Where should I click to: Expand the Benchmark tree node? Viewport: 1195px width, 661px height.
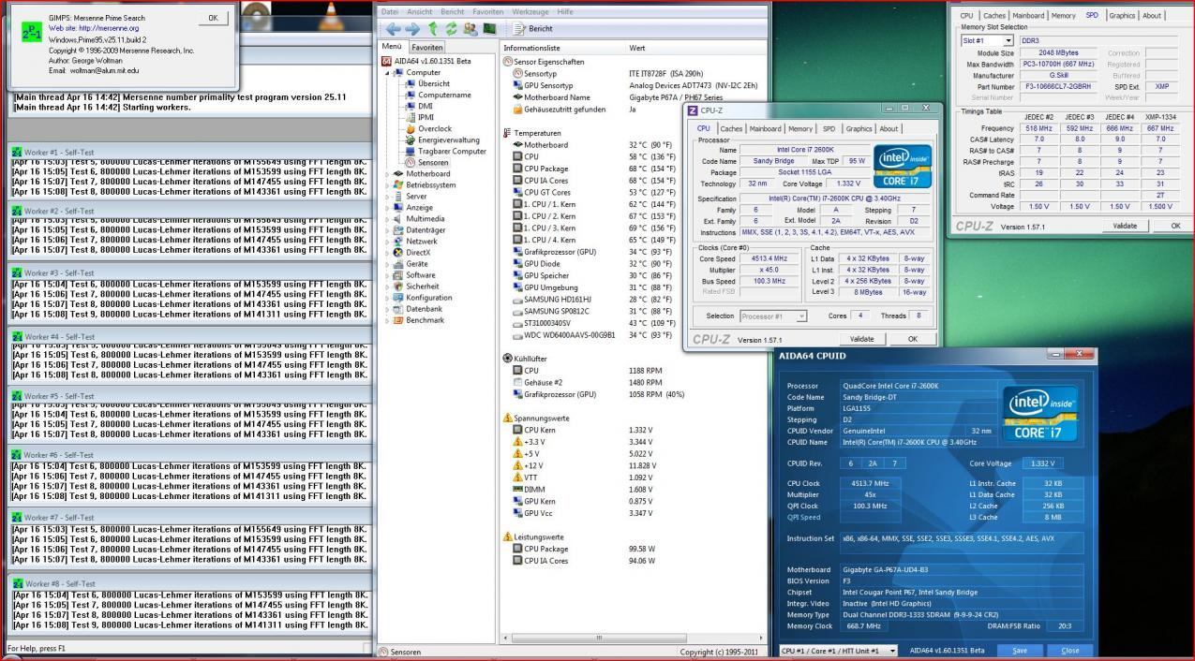[x=388, y=319]
